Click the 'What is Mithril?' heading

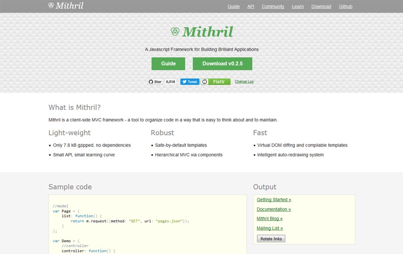[x=74, y=108]
